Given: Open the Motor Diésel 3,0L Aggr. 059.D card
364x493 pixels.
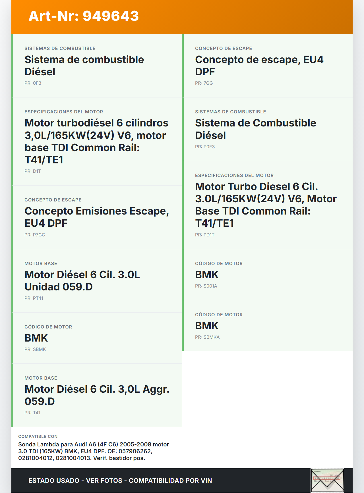Looking at the screenshot, I should click(97, 395).
